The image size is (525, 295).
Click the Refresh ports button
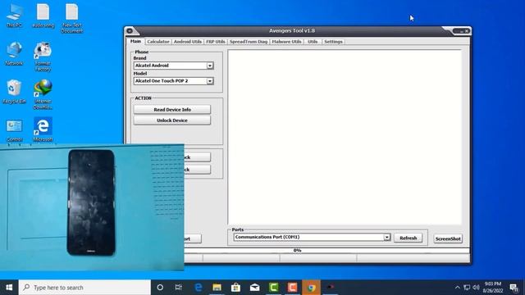[x=408, y=238]
